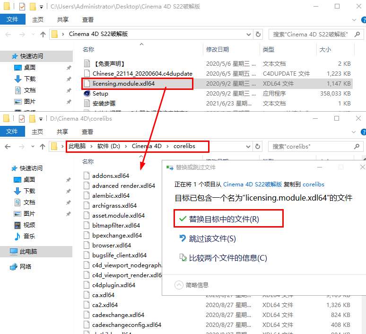Select ca2.xdl64 file
Screen dimensions: 366x334
click(x=105, y=305)
